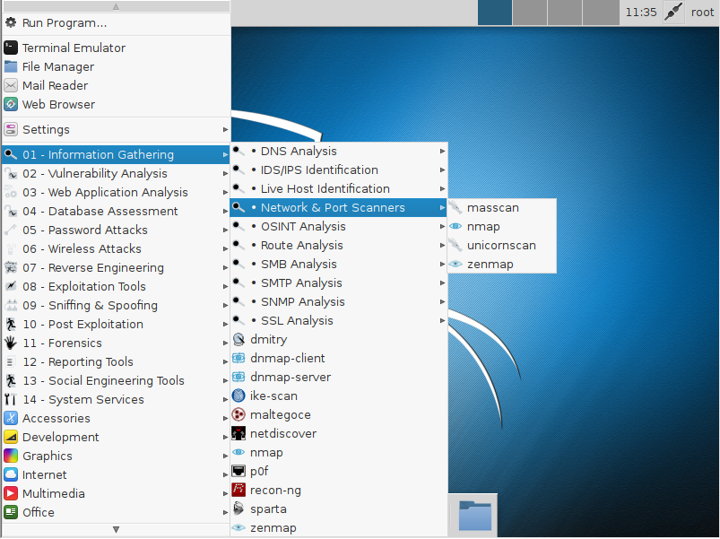Click the p0f icon

click(239, 471)
